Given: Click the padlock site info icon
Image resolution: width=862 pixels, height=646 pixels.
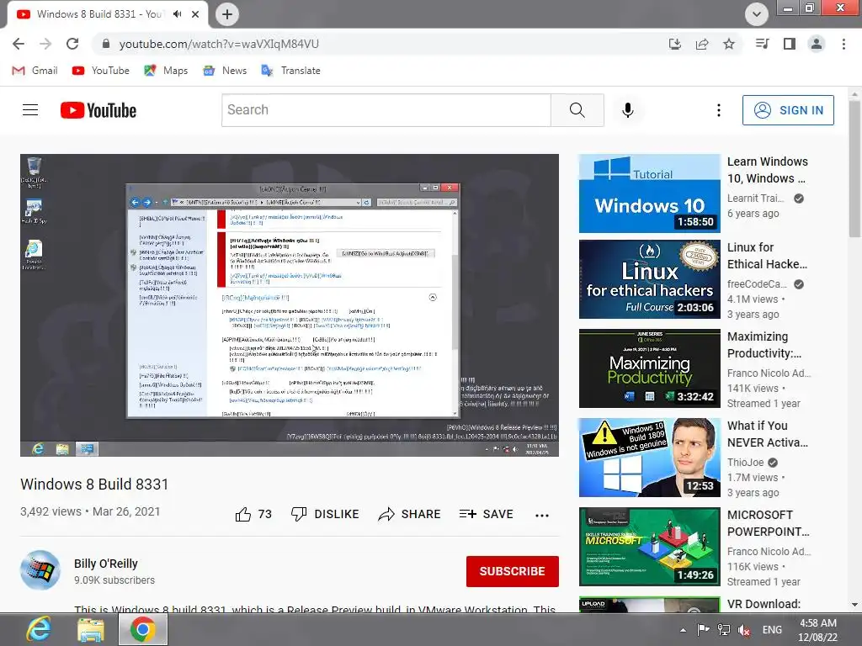Looking at the screenshot, I should click(106, 44).
